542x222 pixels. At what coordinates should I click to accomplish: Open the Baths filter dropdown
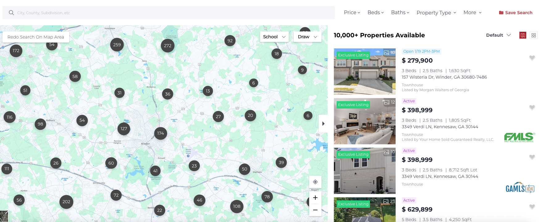coord(400,12)
